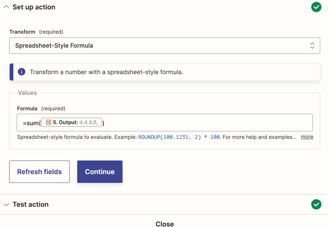Viewport: 328px width, 227px height.
Task: Select the 5. Output data pill
Action: [73, 122]
